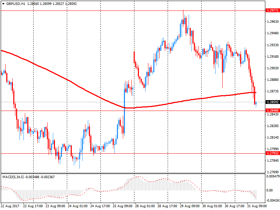The width and height of the screenshot is (280, 210).
Task: Click the 28 Aug 17:00 time label
Action: 167,206
